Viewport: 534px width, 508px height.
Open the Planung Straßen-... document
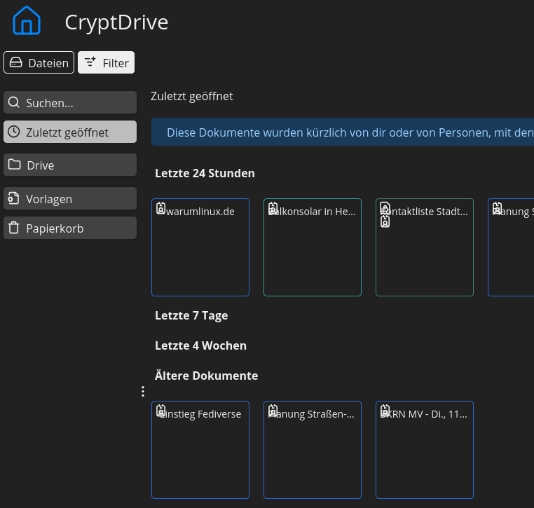coord(313,450)
